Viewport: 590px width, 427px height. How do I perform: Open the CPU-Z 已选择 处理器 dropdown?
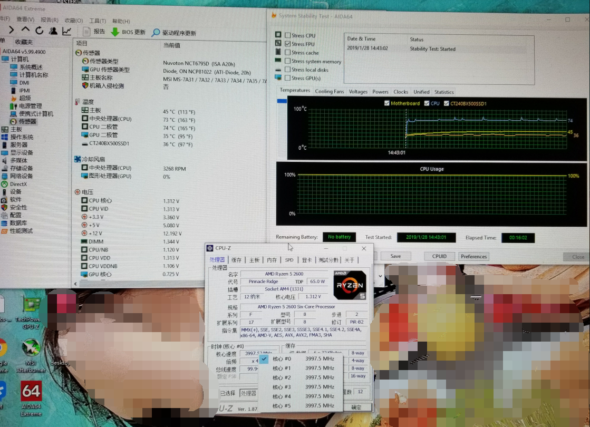(x=249, y=393)
